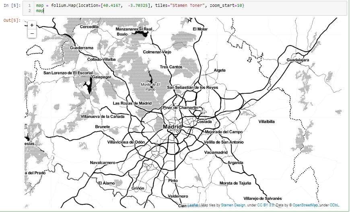350x212 pixels.
Task: Place cursor on second code line 'map'
Action: (40, 11)
